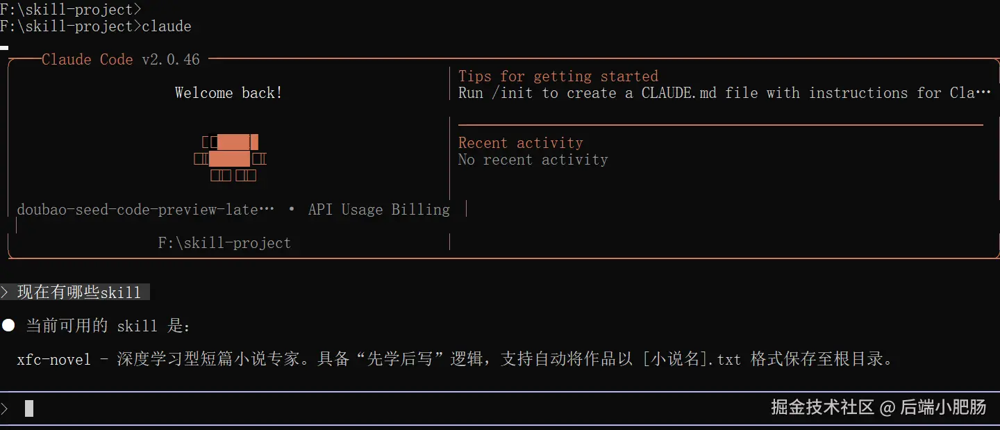Click the blinking cursor block in the input box
The image size is (1000, 430).
[x=29, y=408]
